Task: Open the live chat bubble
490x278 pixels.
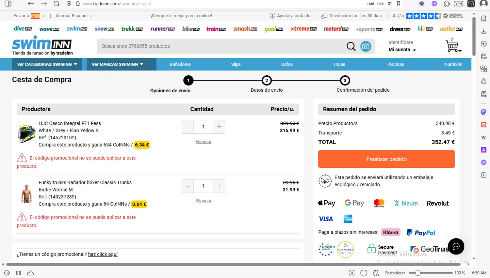Action: tap(456, 246)
